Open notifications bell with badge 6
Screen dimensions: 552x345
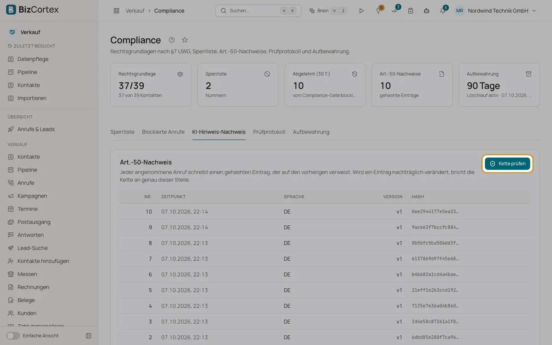[443, 11]
